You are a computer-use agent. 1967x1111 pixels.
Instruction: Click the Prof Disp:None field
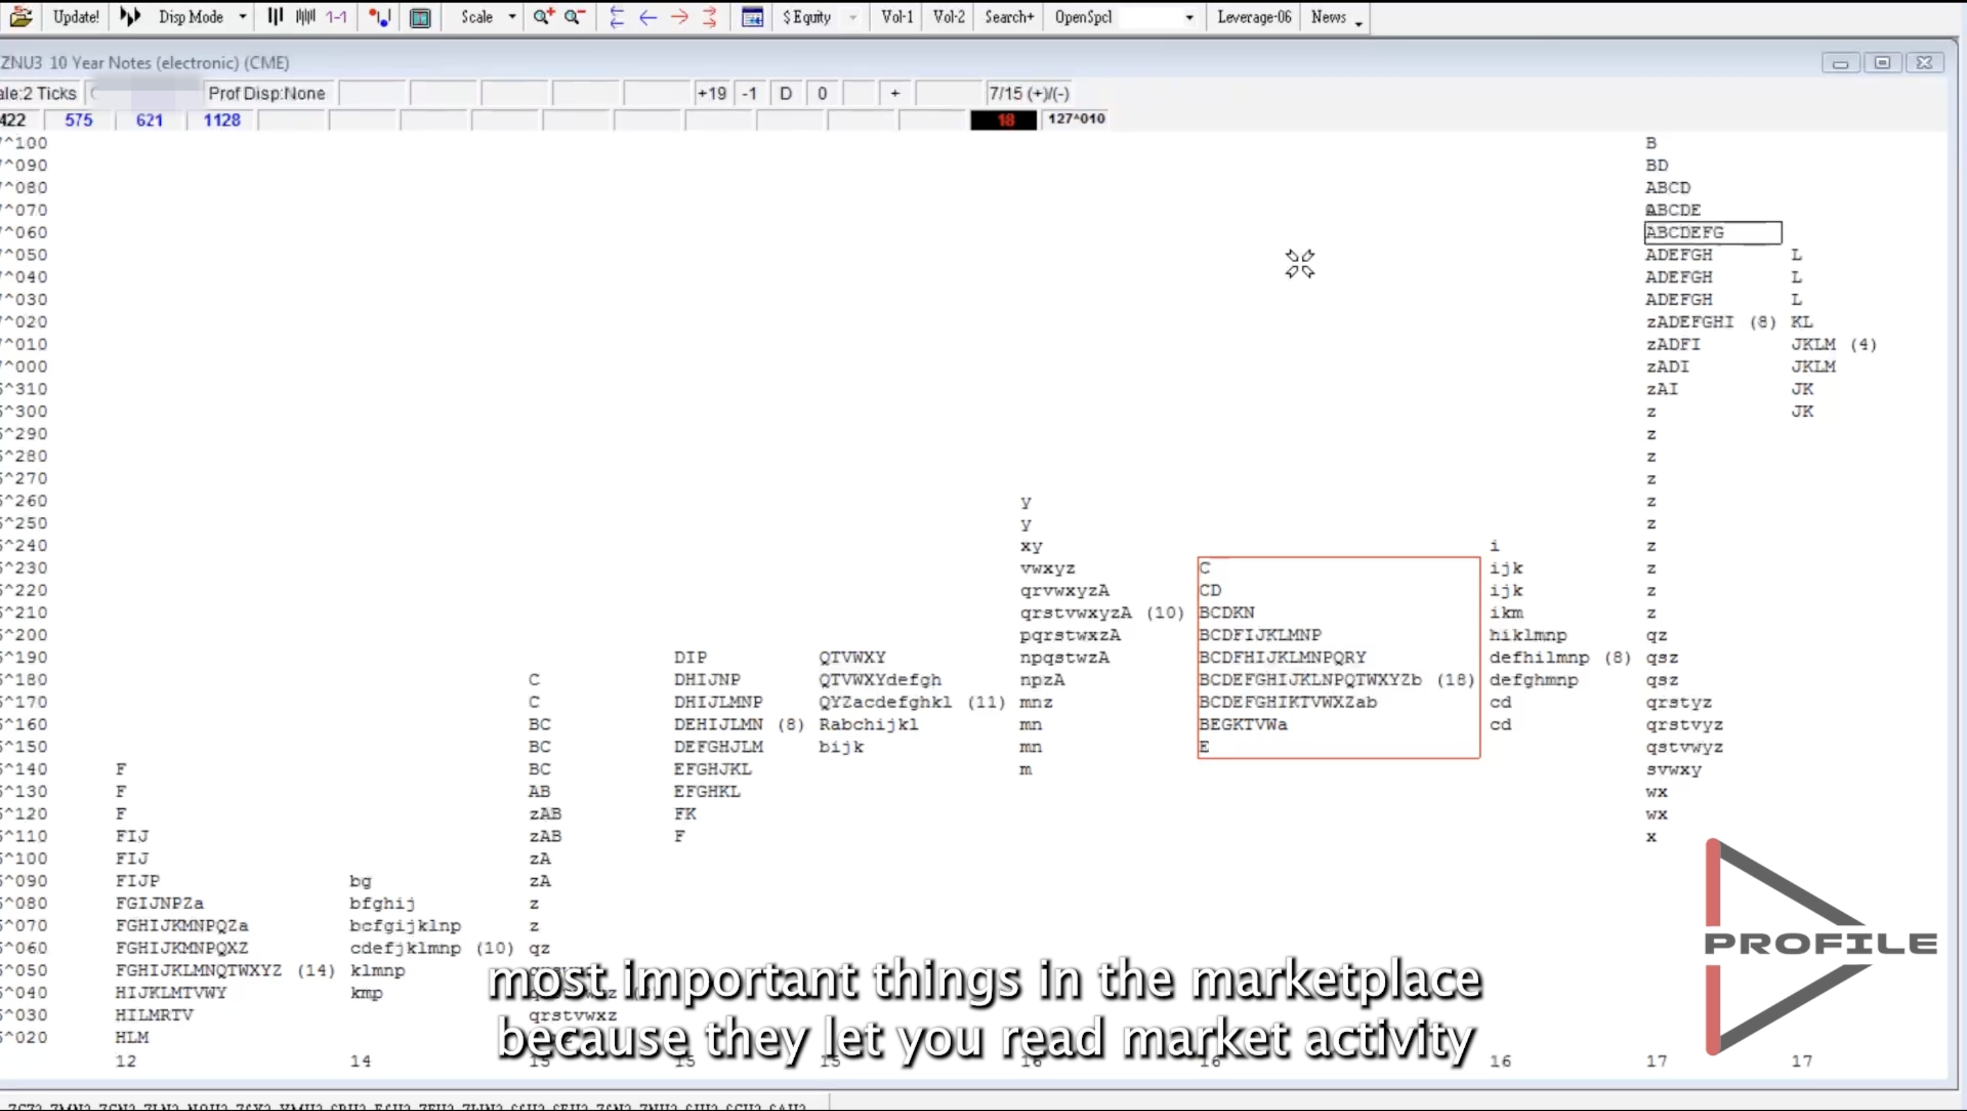click(267, 93)
